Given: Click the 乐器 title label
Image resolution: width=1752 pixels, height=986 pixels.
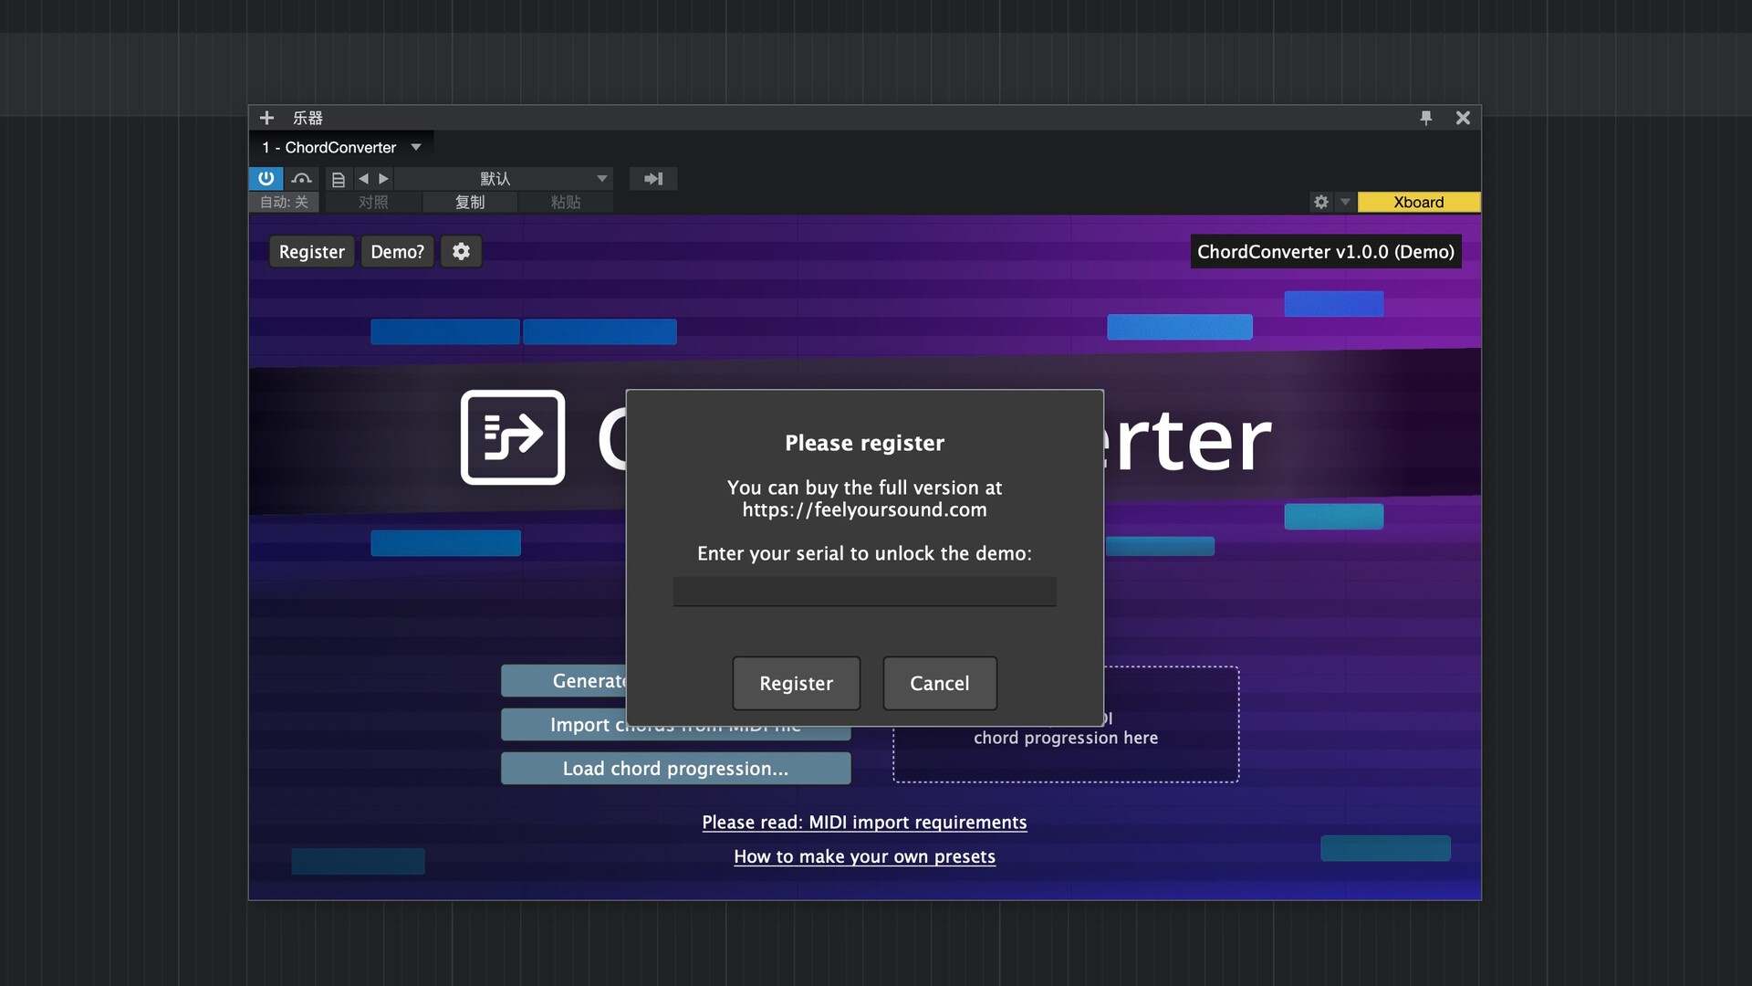Looking at the screenshot, I should pyautogui.click(x=308, y=118).
